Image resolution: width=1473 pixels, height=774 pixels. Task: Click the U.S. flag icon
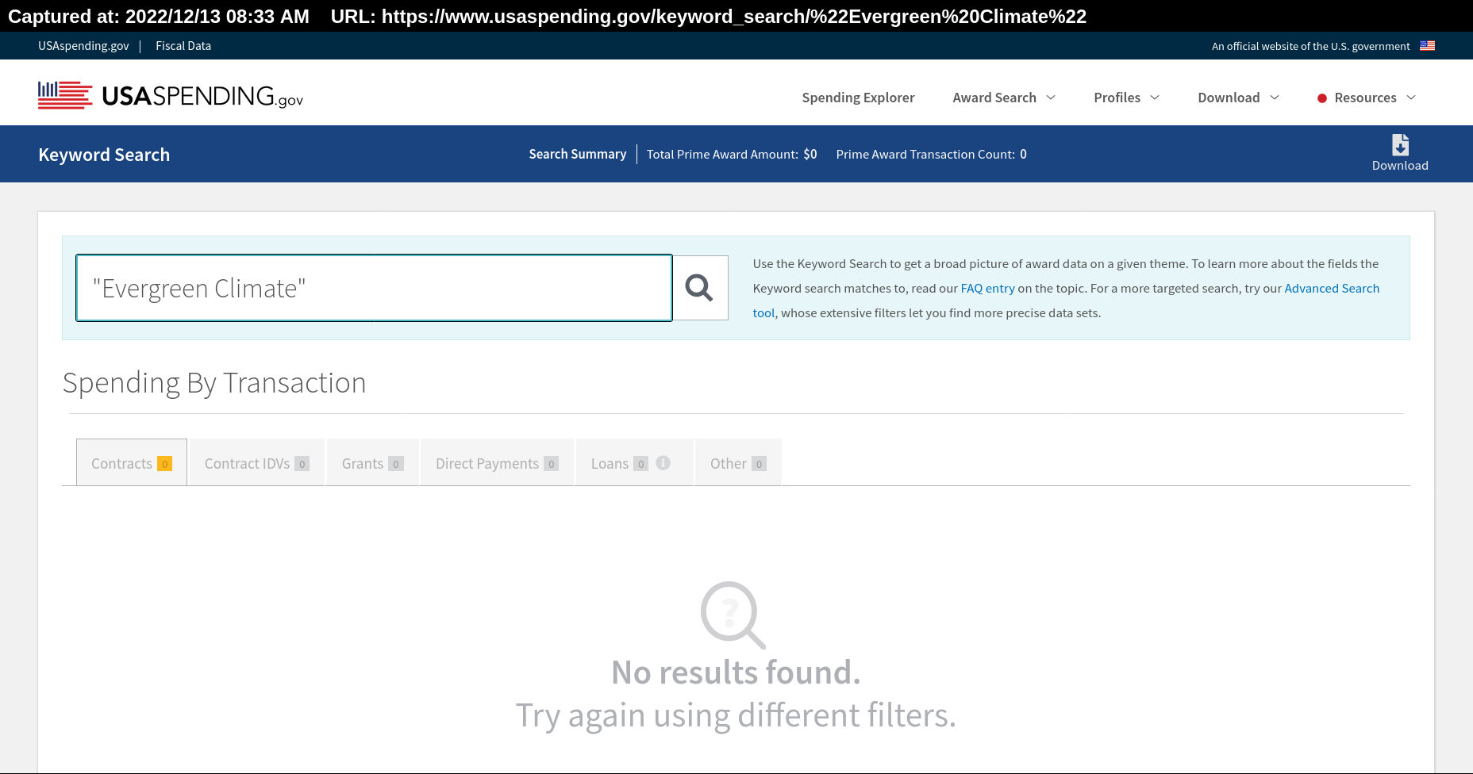coord(1427,46)
